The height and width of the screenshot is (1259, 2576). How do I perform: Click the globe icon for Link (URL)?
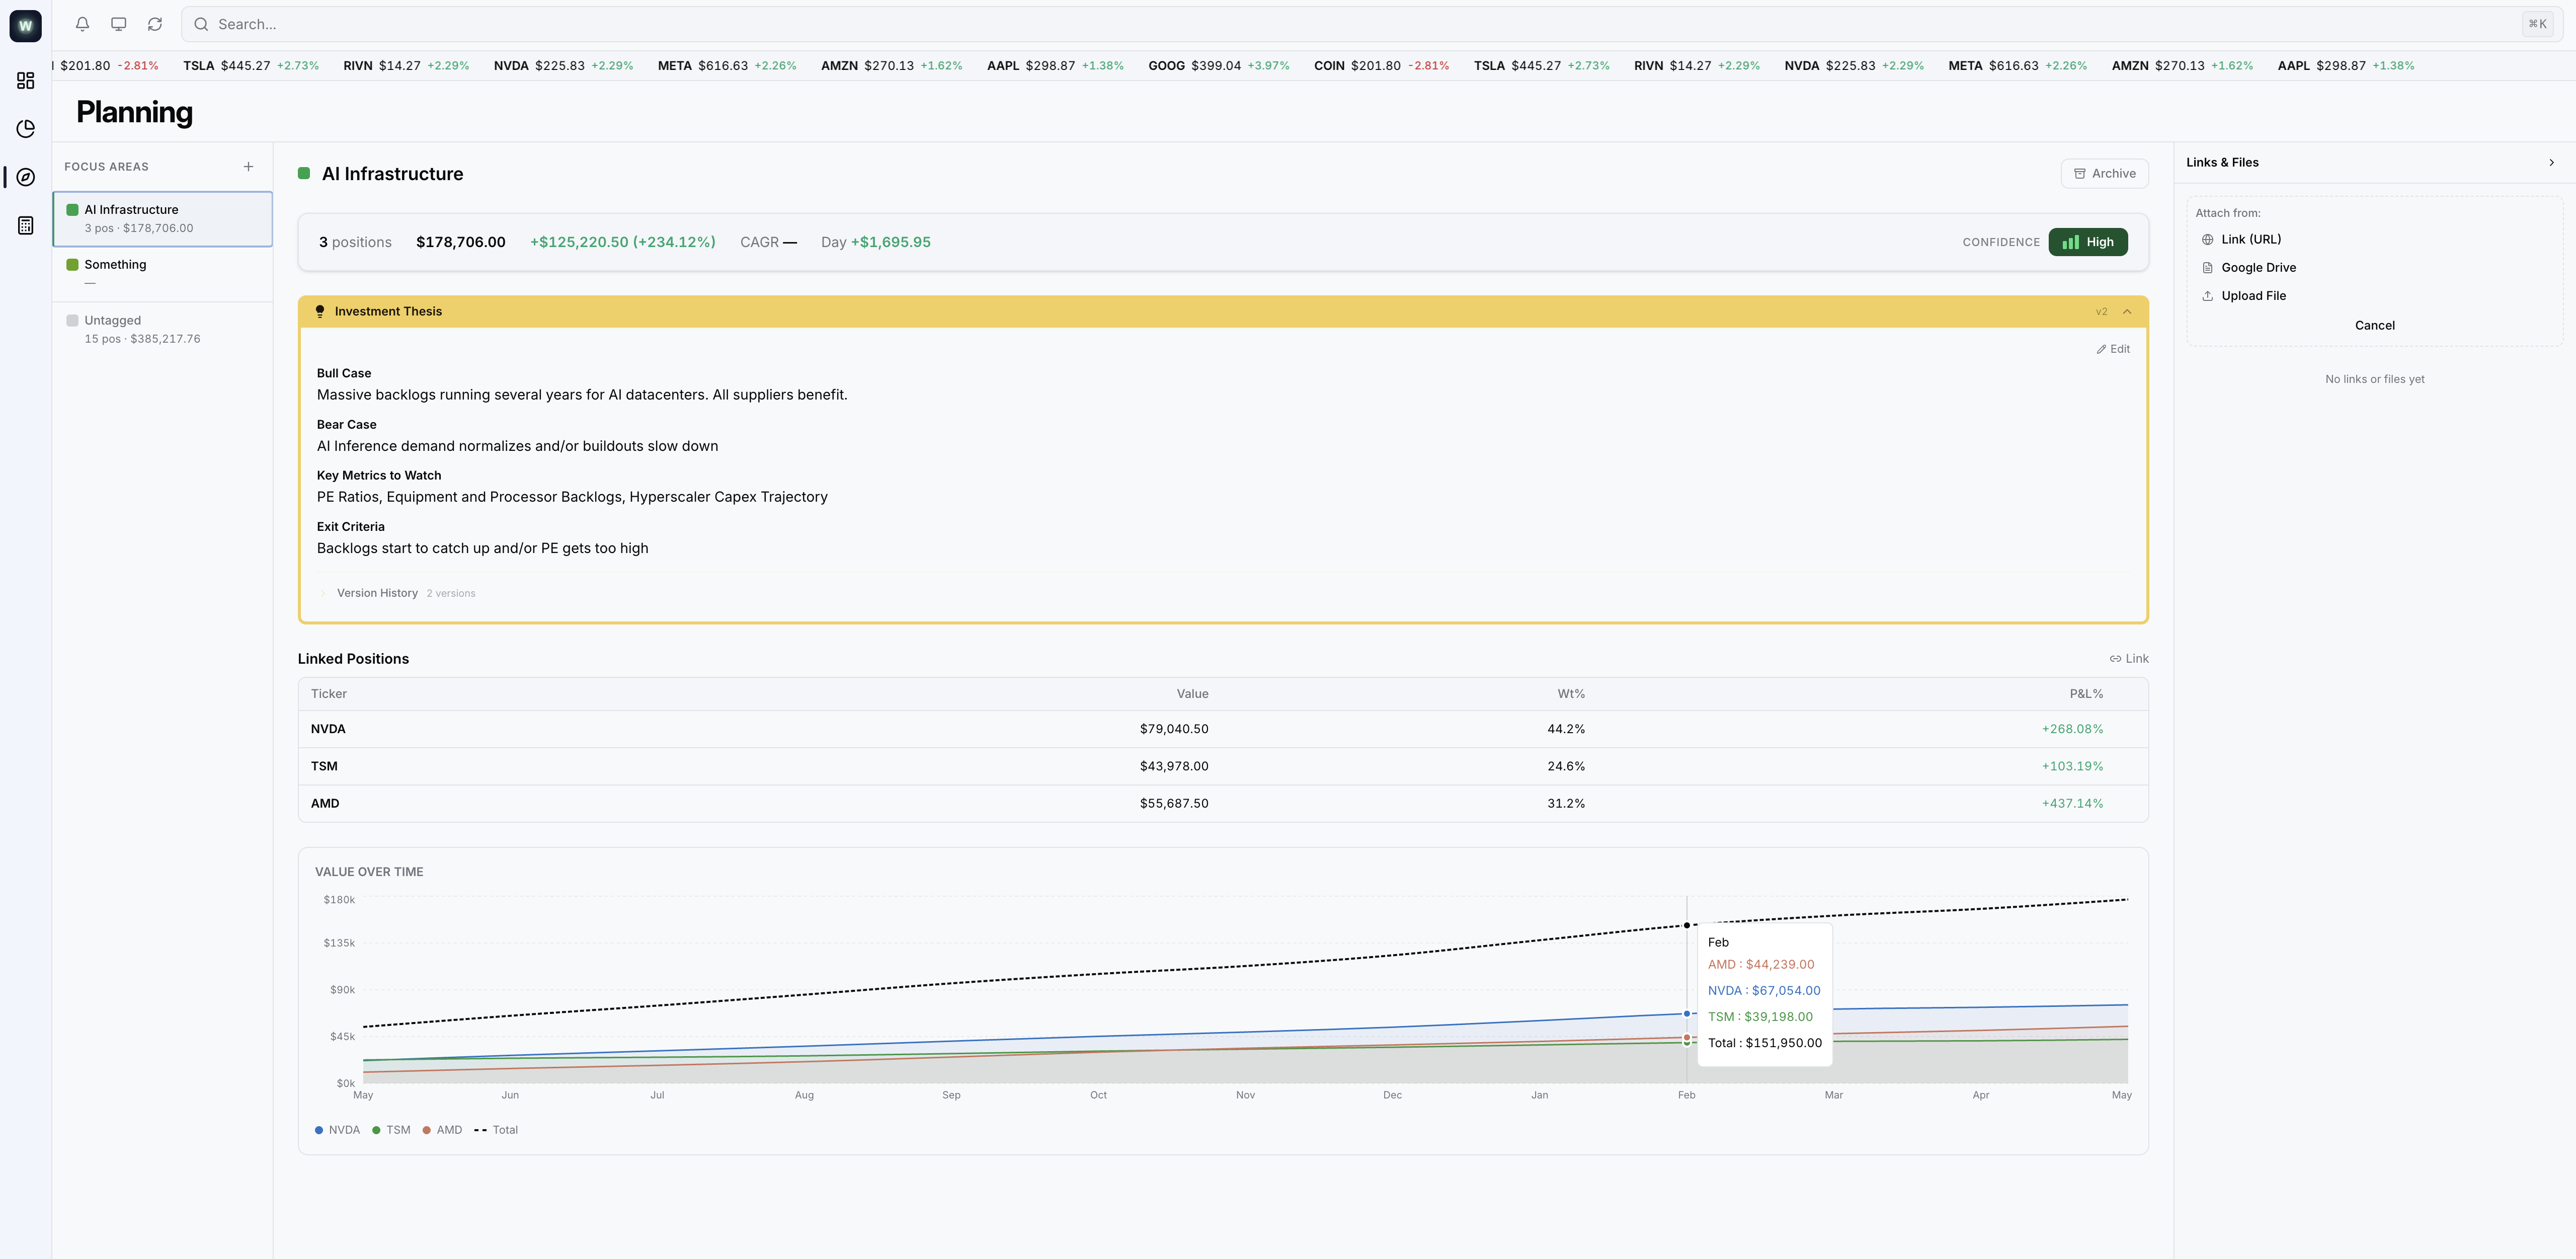(2207, 240)
